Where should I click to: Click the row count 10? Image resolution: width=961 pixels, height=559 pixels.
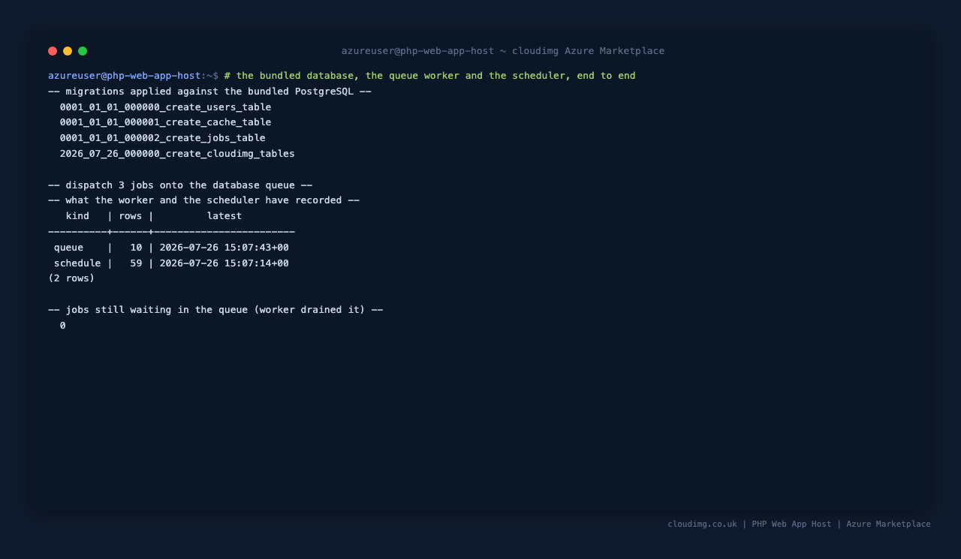click(x=136, y=248)
